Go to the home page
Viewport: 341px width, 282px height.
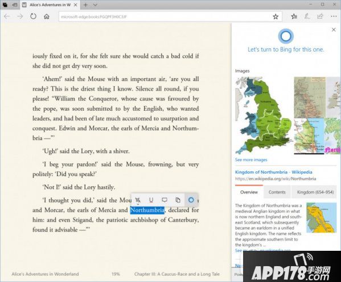click(x=47, y=16)
